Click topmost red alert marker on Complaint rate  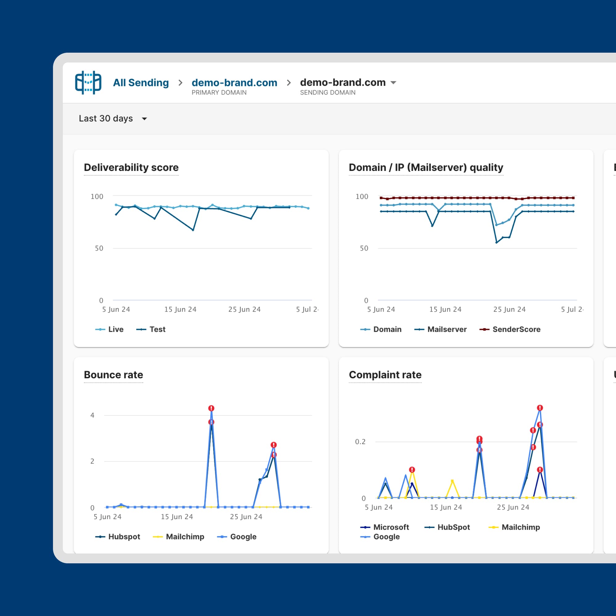(x=540, y=408)
